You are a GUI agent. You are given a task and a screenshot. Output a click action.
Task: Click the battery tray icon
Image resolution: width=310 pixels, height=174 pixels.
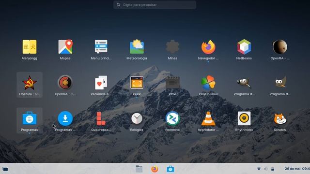[272, 169]
